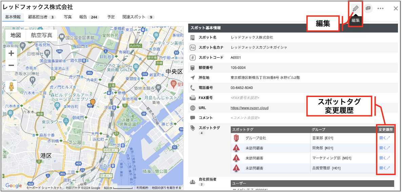
Task: Open the comments chat icon
Action: (368, 8)
